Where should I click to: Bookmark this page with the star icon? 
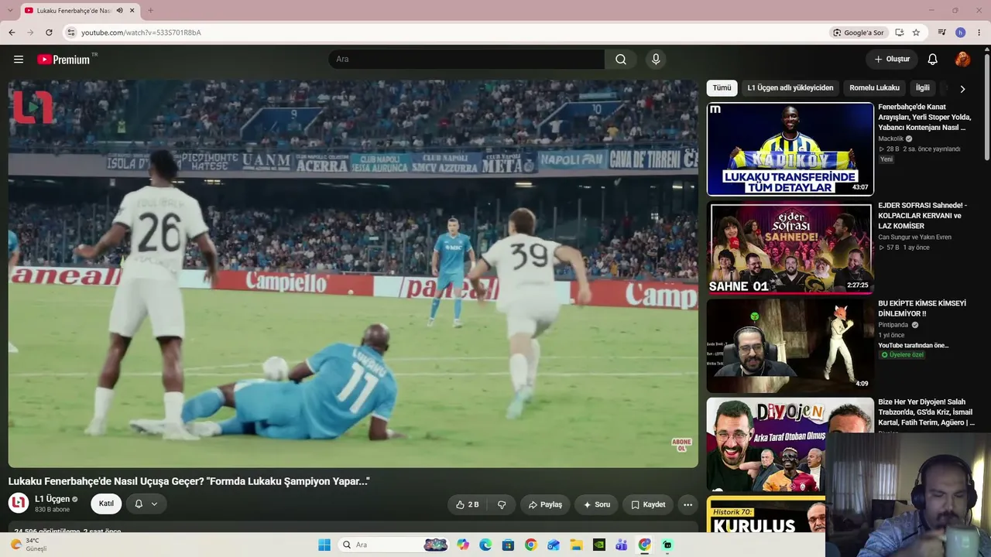click(916, 32)
